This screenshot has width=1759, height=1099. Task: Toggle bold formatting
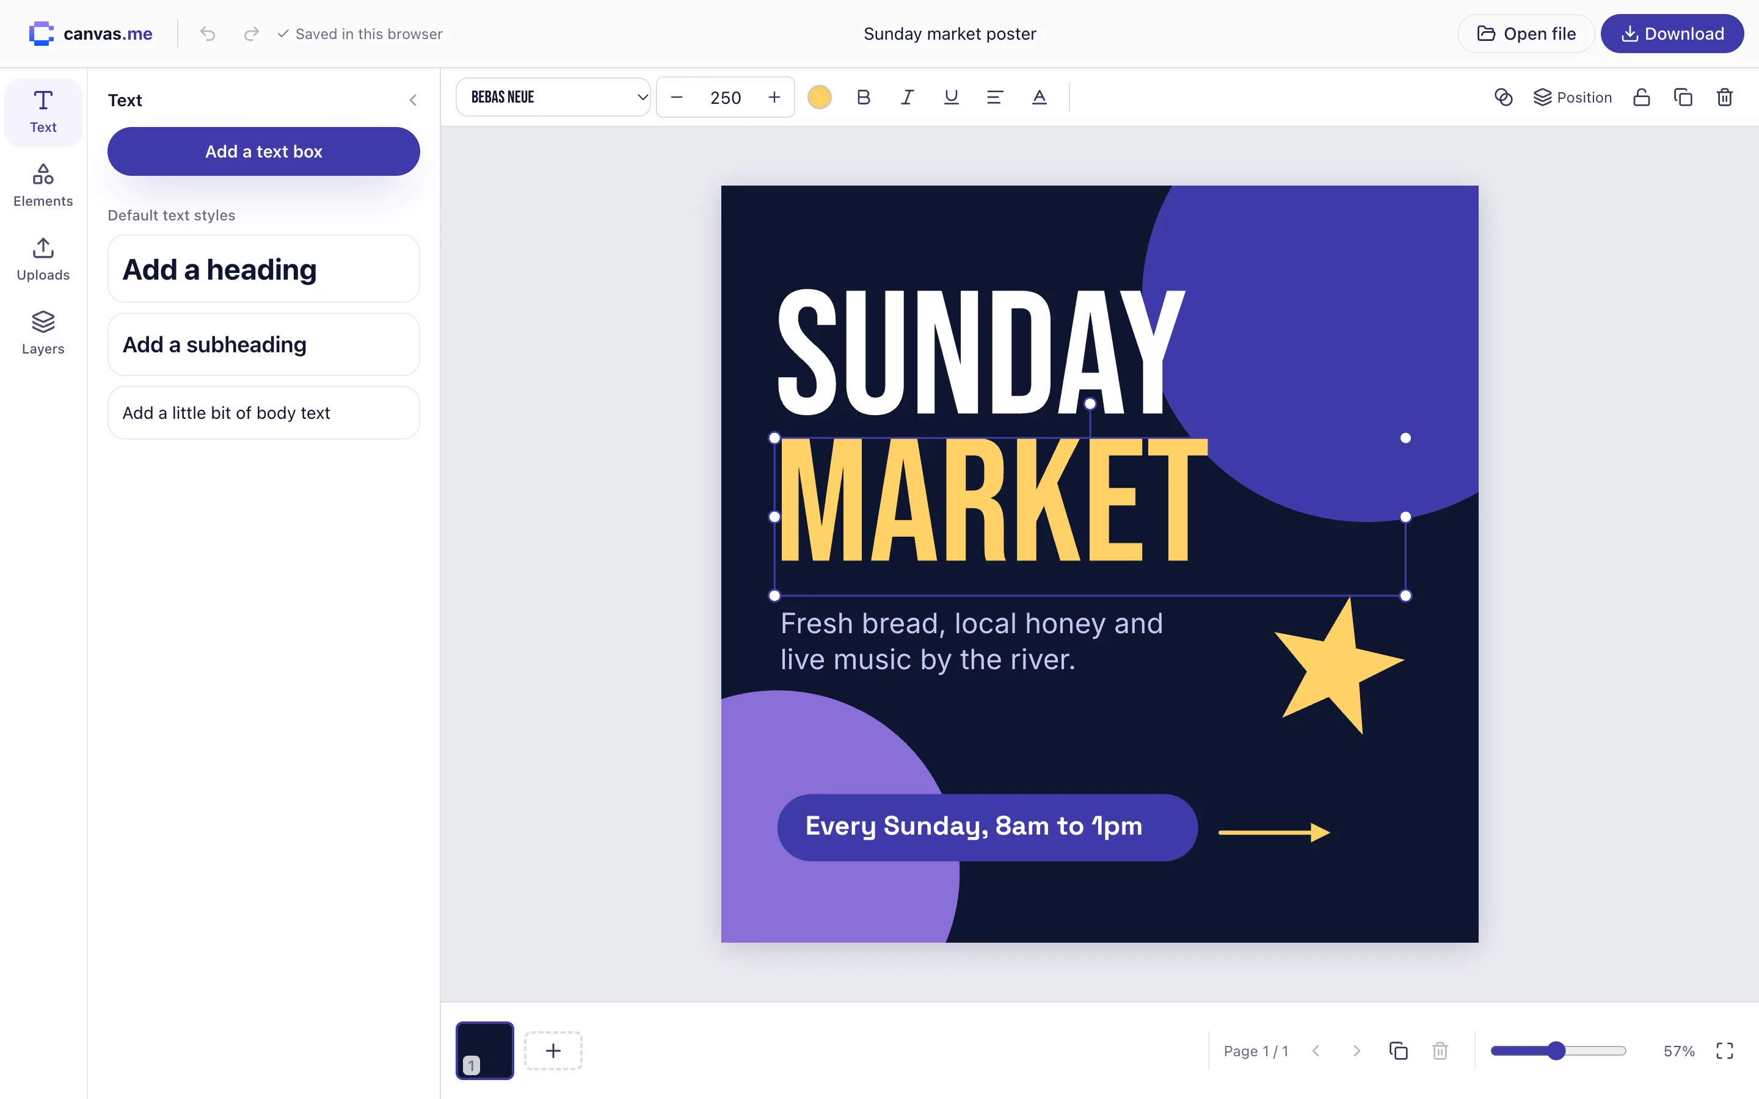864,98
